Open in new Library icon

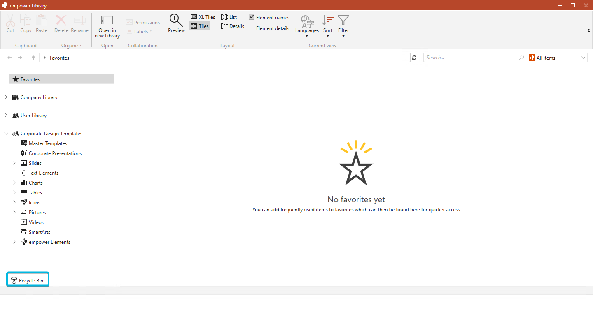click(x=107, y=20)
